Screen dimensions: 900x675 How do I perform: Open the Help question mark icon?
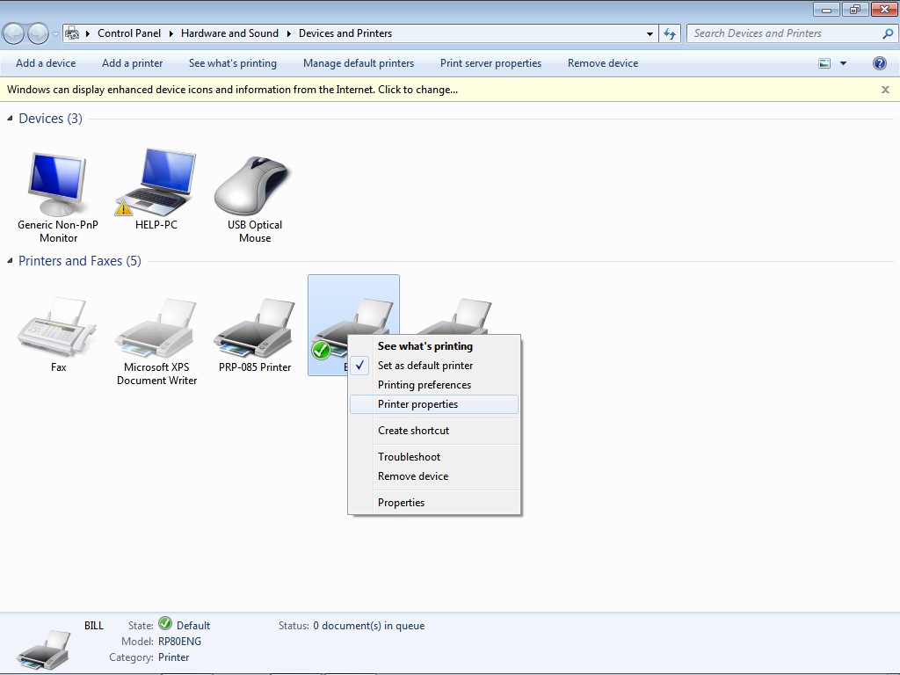pos(879,63)
